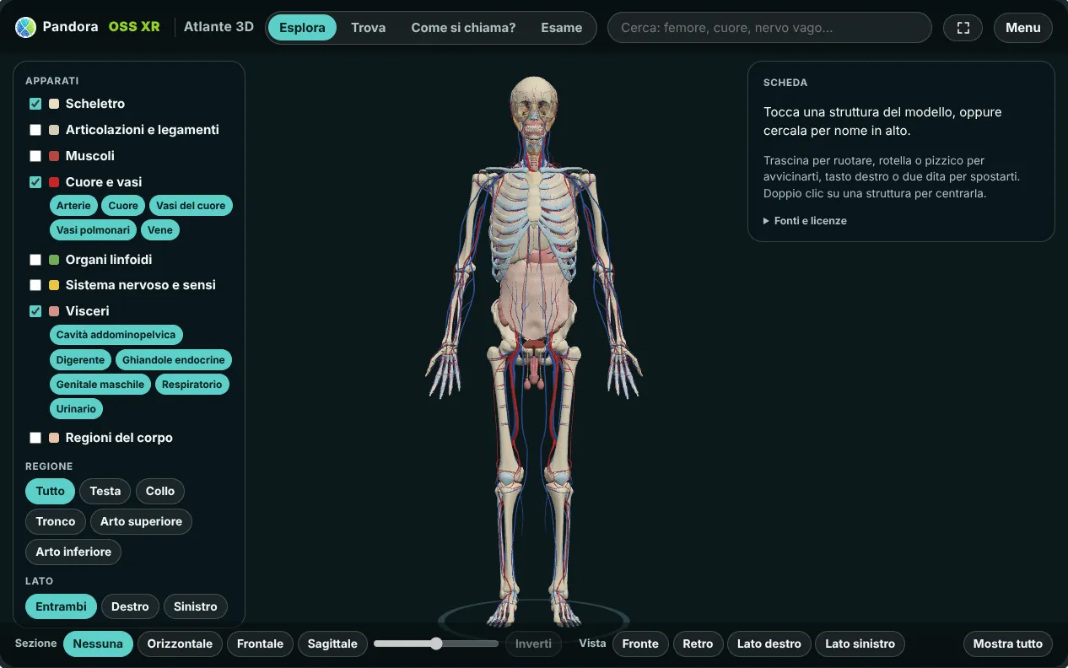Click the Cerca search field
The width and height of the screenshot is (1068, 668).
point(769,28)
